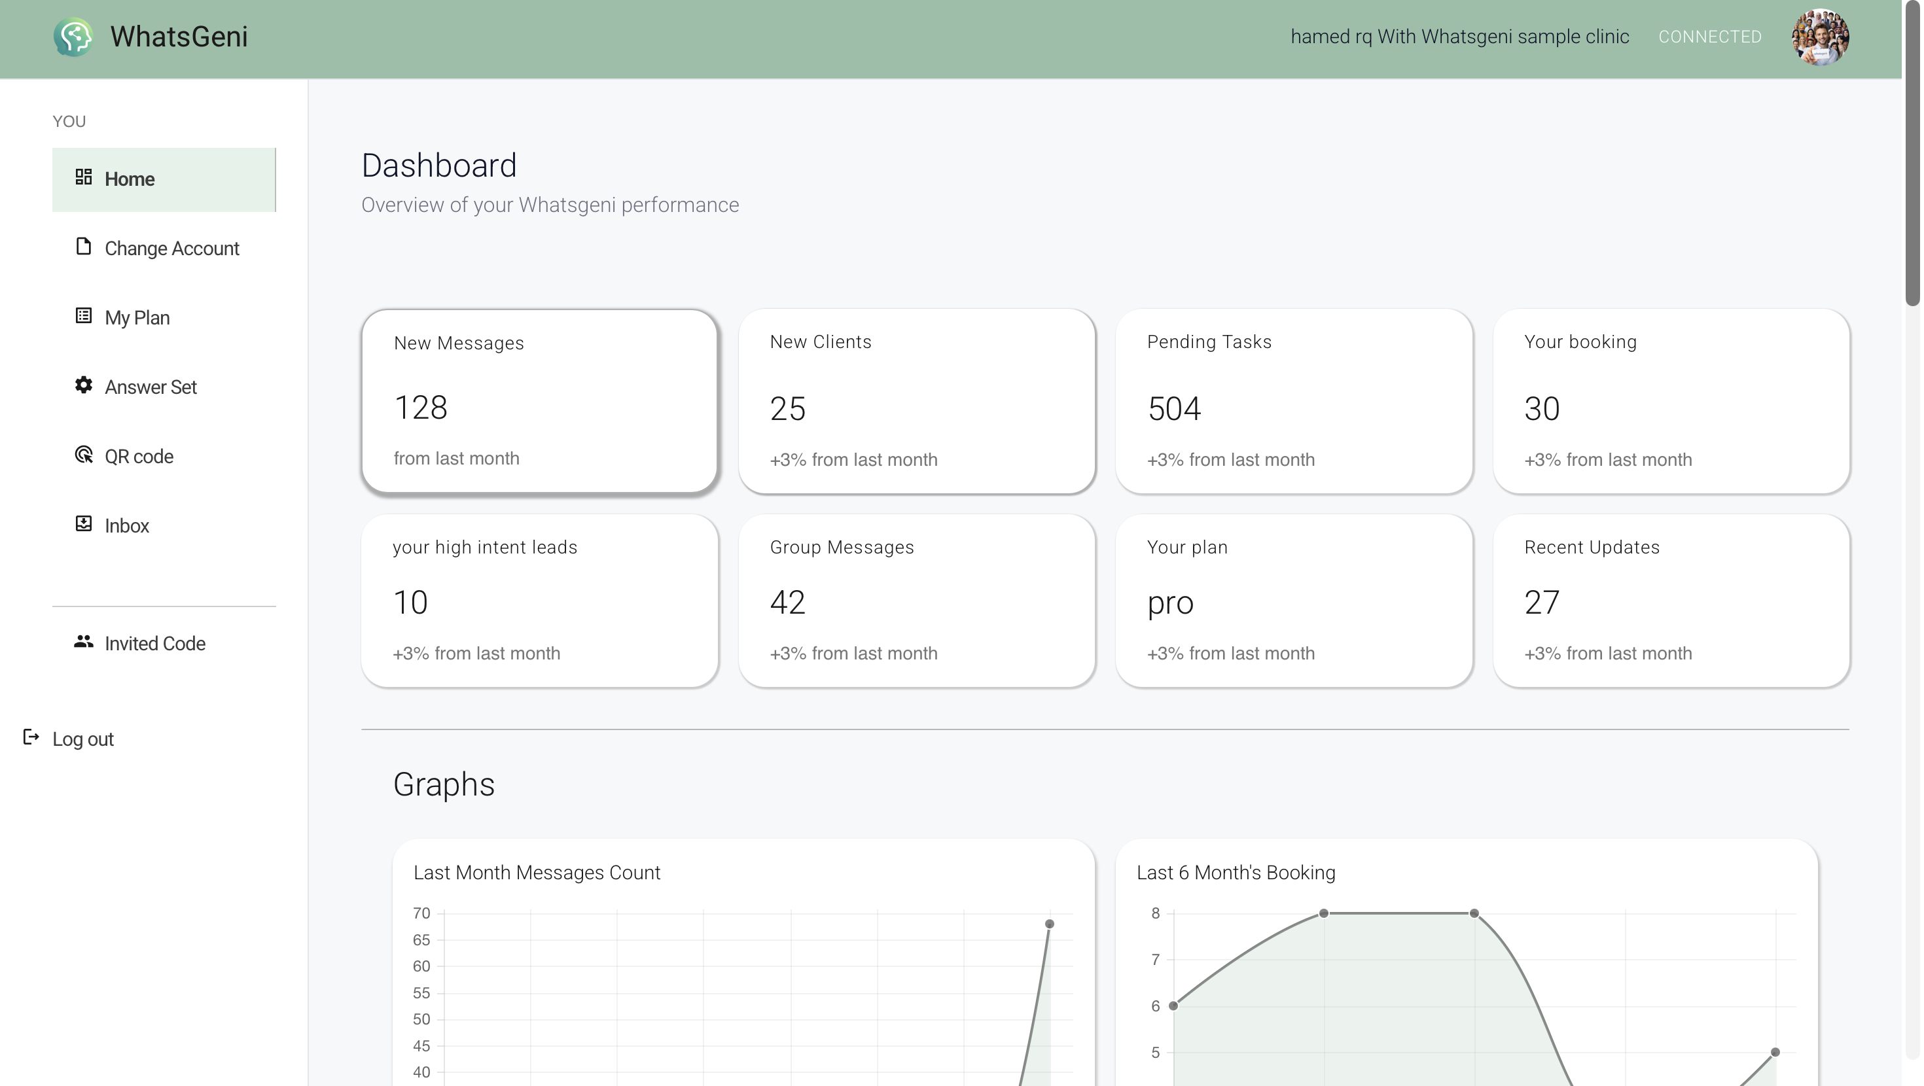Select My Plan in sidebar
The image size is (1924, 1086).
pos(164,318)
